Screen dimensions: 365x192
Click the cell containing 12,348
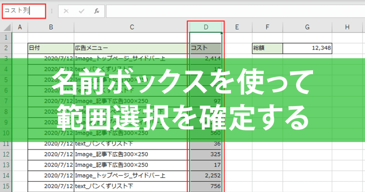click(307, 48)
